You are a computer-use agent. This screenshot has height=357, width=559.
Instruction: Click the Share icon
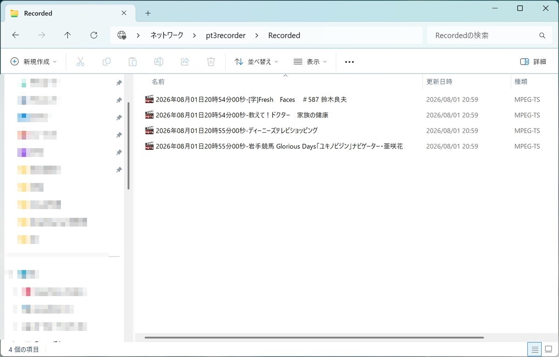184,61
